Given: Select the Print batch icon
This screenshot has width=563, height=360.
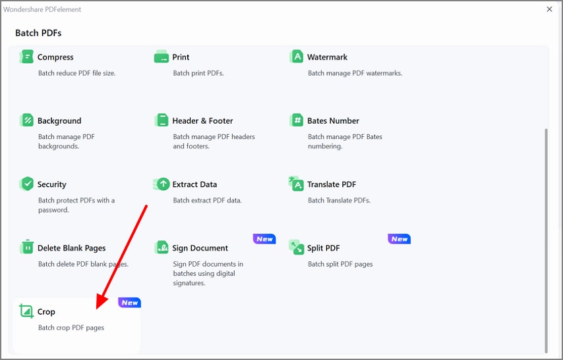Looking at the screenshot, I should pos(162,57).
